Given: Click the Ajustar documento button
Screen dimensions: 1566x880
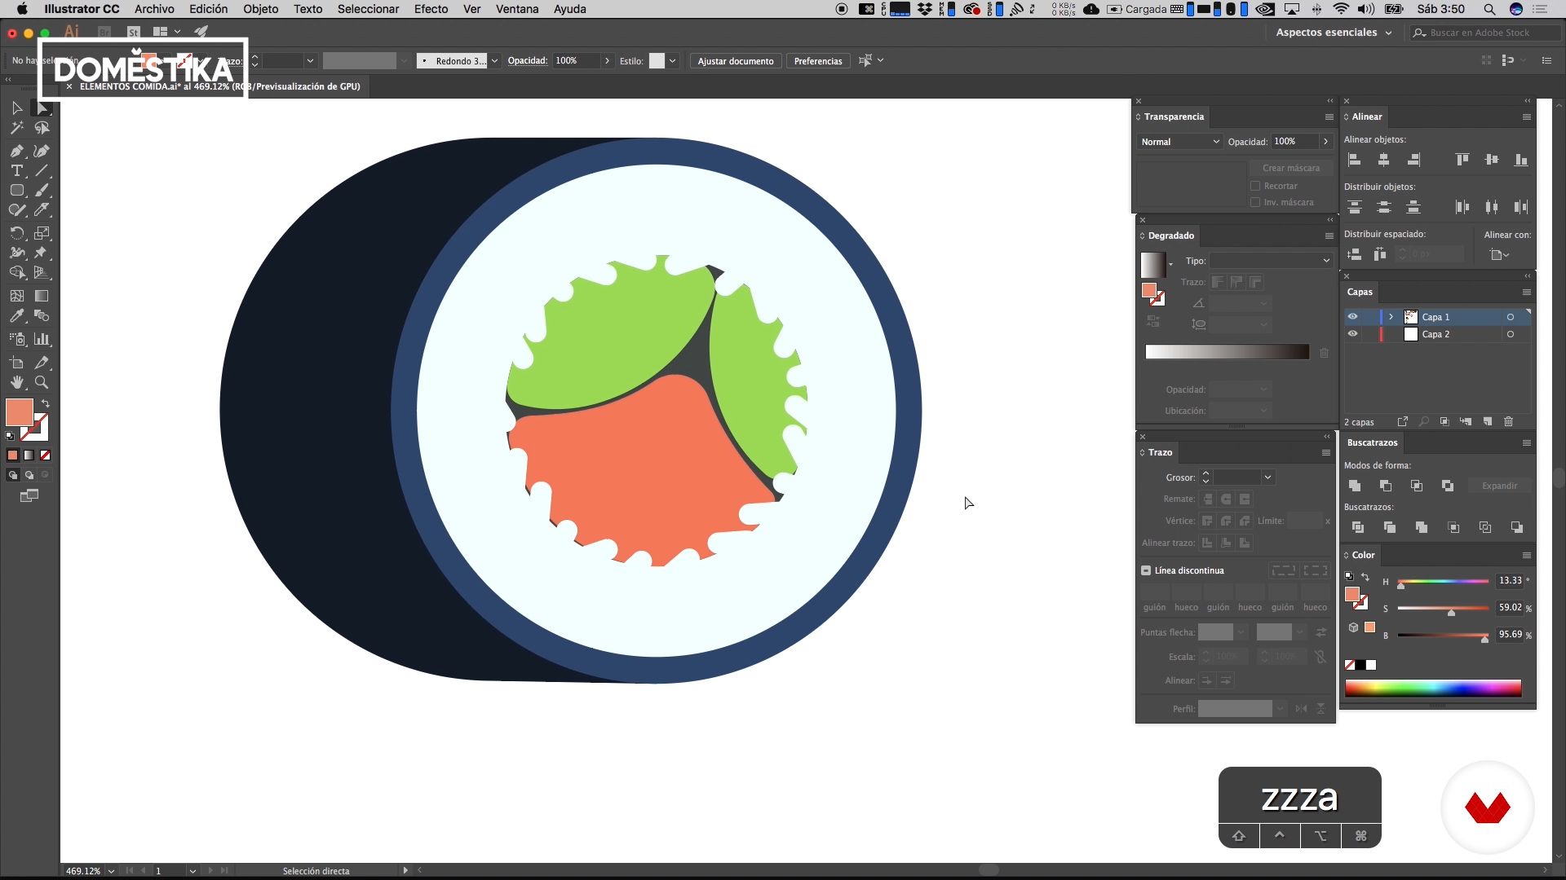Looking at the screenshot, I should click(x=735, y=61).
